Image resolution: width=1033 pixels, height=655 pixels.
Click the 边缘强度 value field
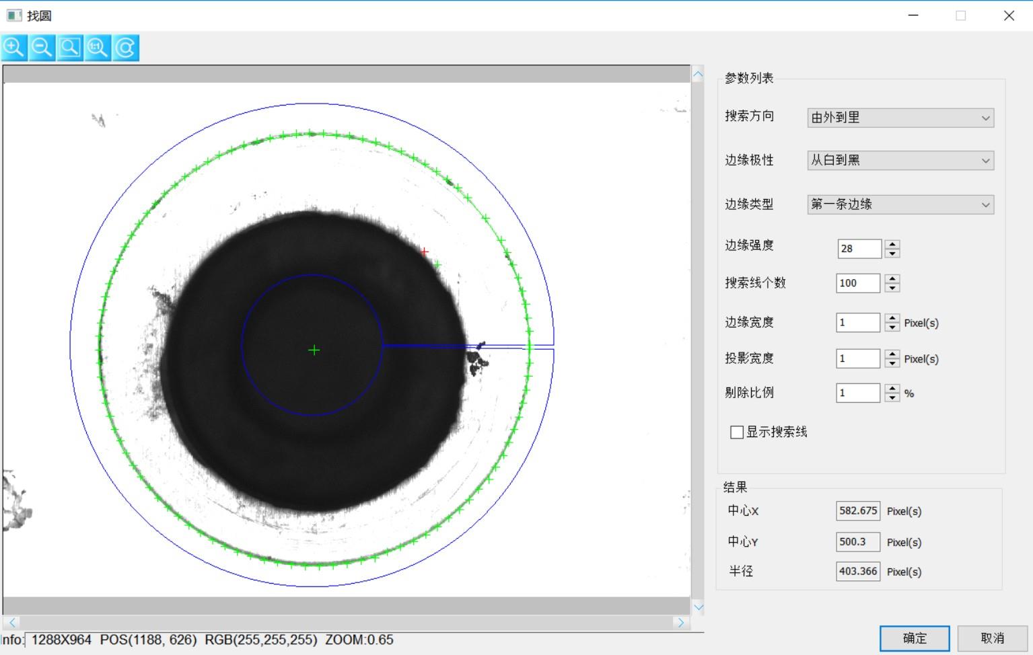point(859,249)
